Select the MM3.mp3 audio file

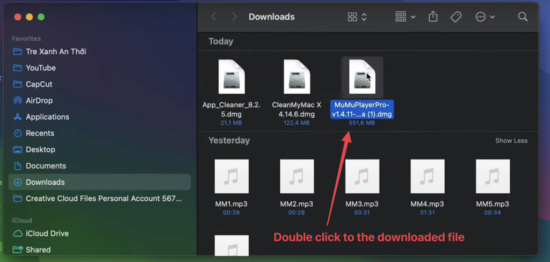(x=362, y=177)
